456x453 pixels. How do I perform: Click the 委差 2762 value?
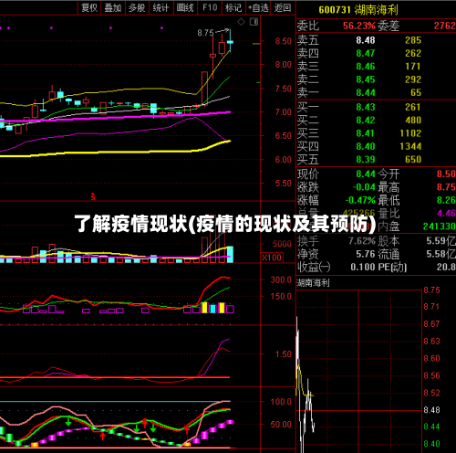click(444, 26)
